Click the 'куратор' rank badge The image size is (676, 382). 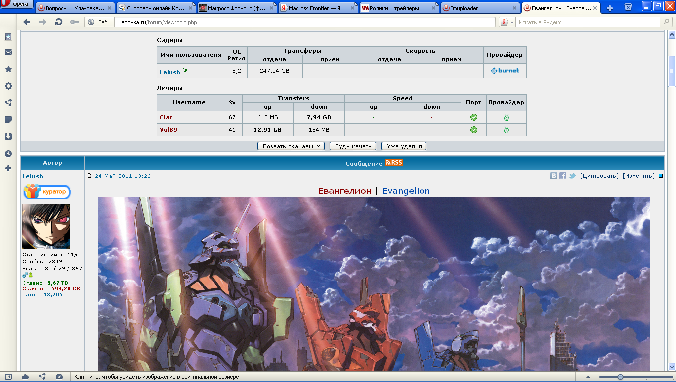pyautogui.click(x=47, y=192)
